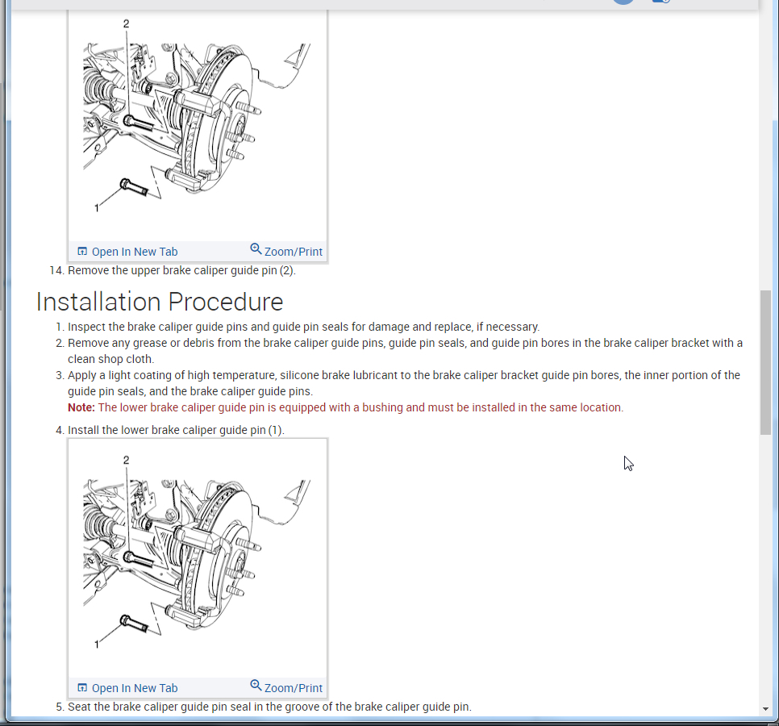The height and width of the screenshot is (726, 779).
Task: Click the magnifier icon of lower Zoom/Print
Action: 256,685
